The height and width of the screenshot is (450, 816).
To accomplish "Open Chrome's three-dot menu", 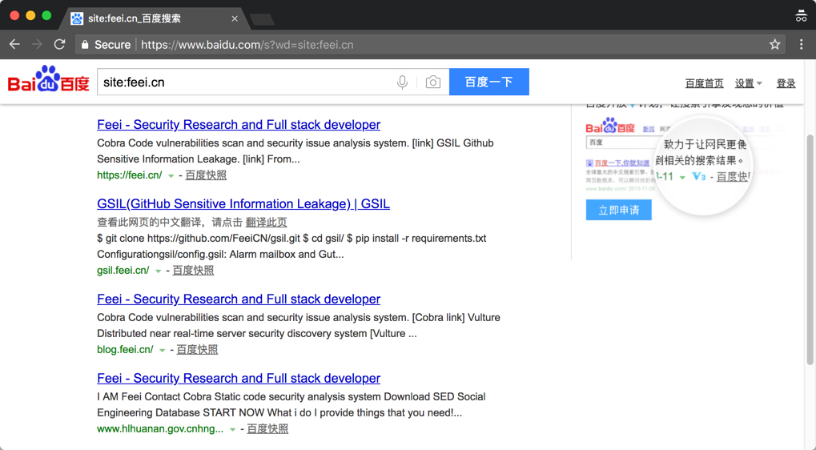I will pyautogui.click(x=801, y=45).
